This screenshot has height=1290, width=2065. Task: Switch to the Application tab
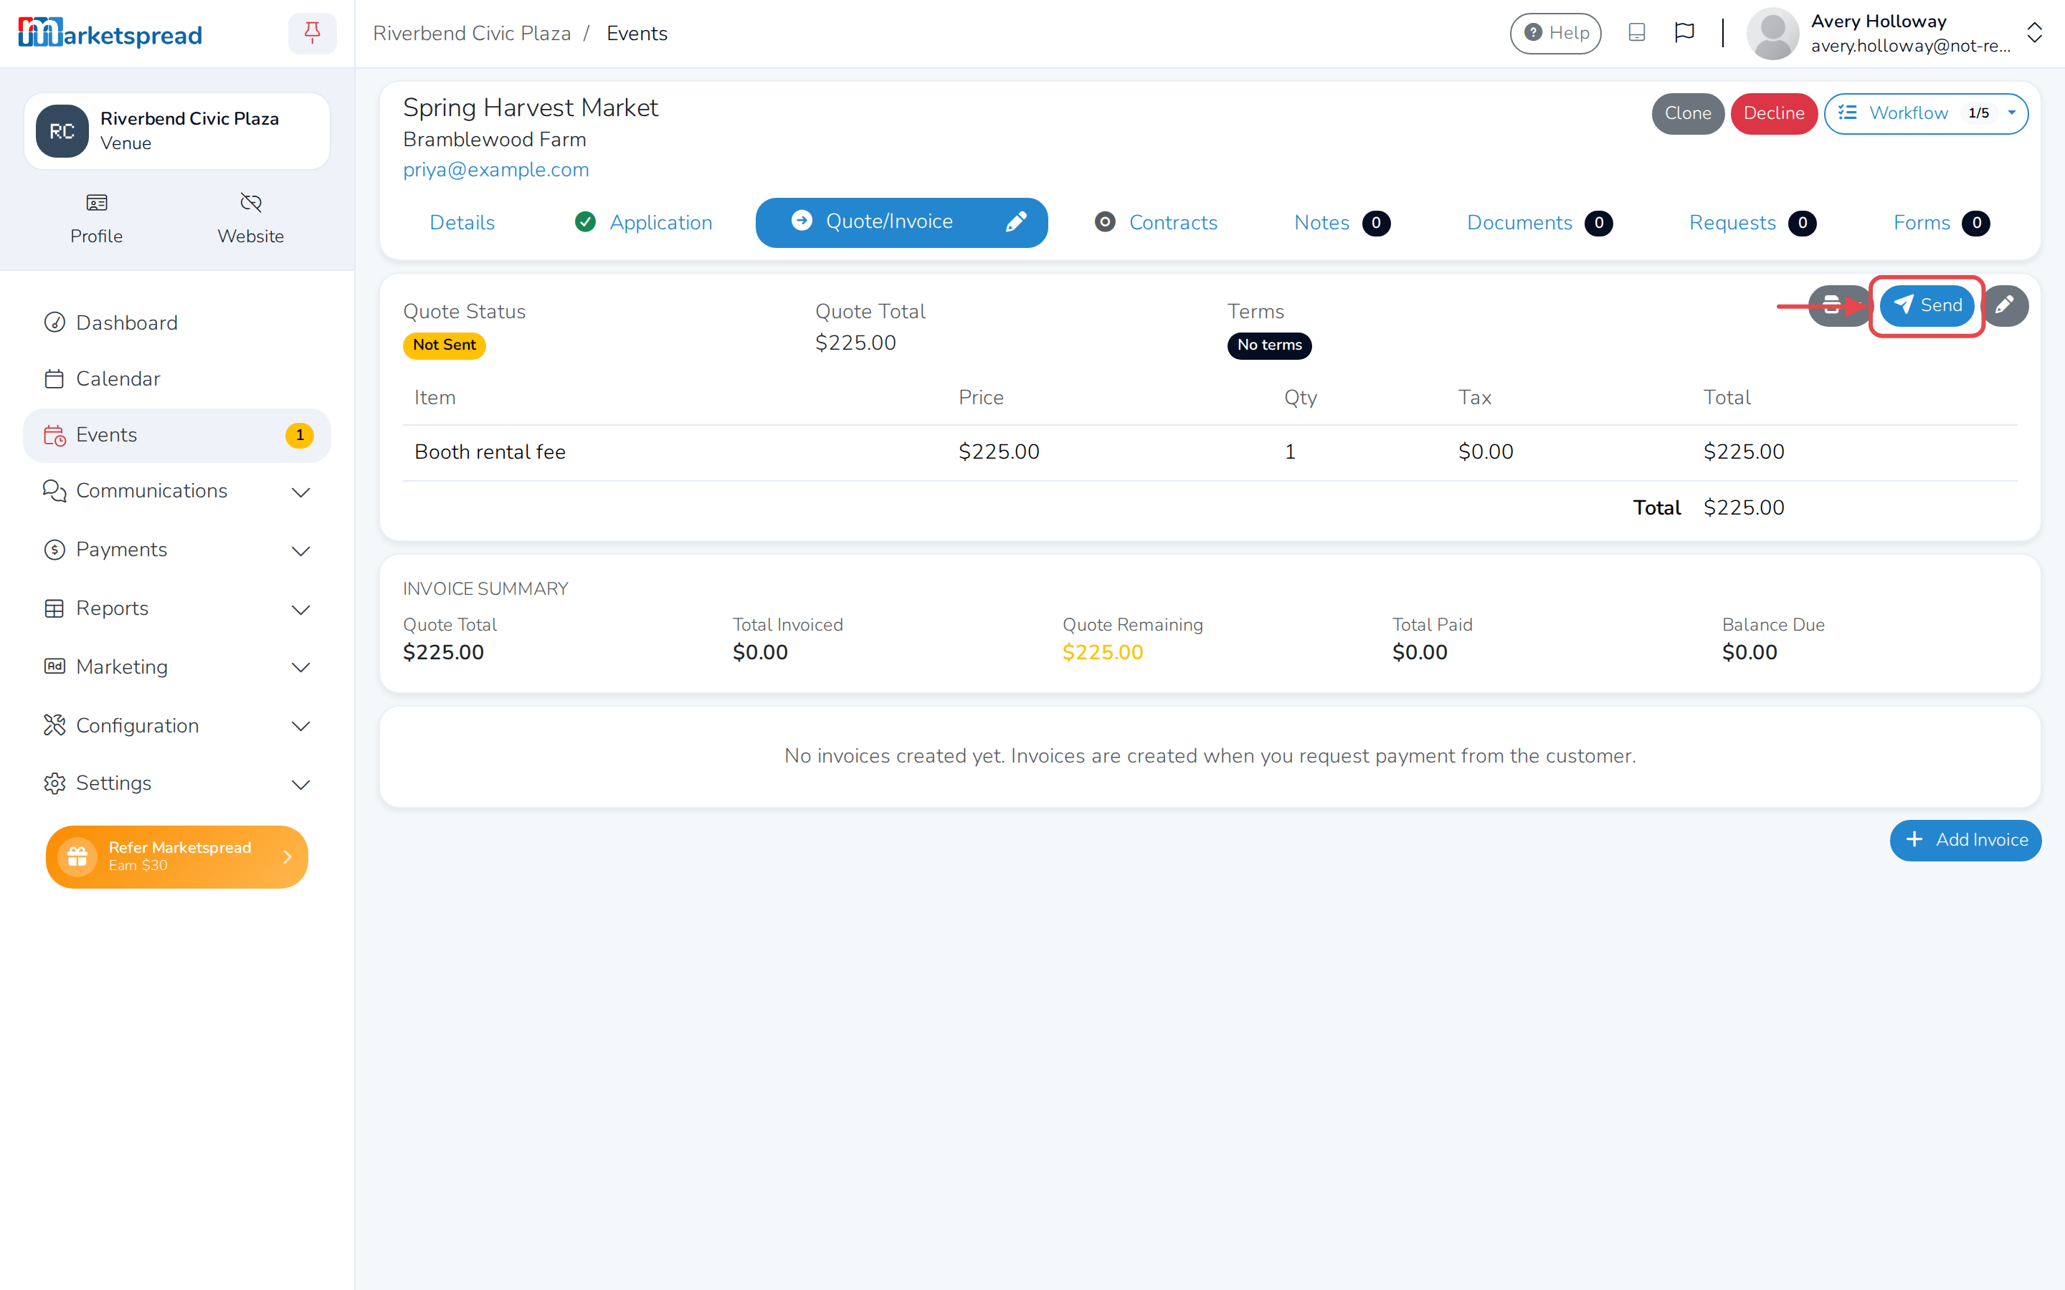coord(645,223)
